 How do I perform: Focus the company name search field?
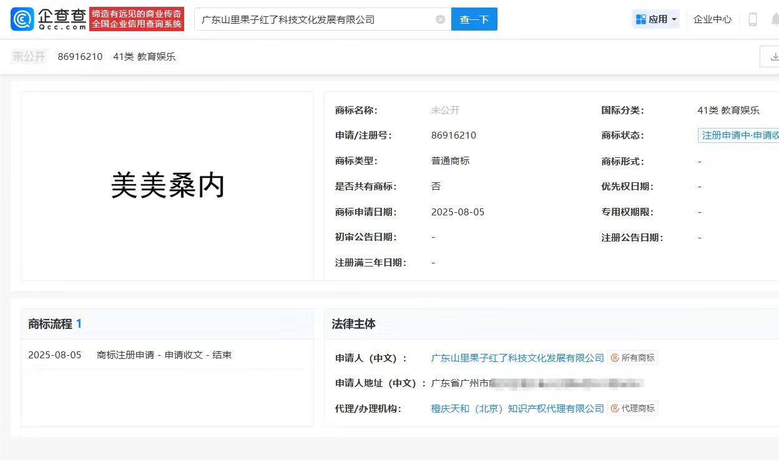[x=315, y=19]
